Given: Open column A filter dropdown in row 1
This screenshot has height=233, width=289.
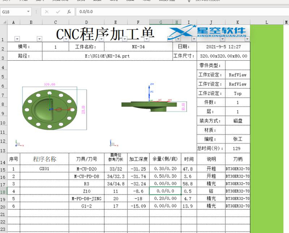Looking at the screenshot, I should [x=17, y=39].
